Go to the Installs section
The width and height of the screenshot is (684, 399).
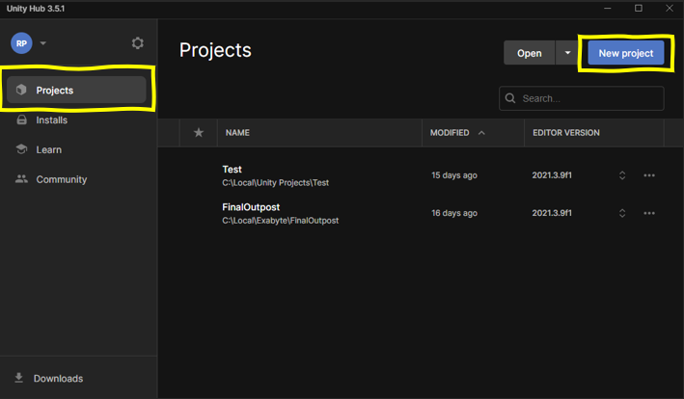(x=76, y=120)
